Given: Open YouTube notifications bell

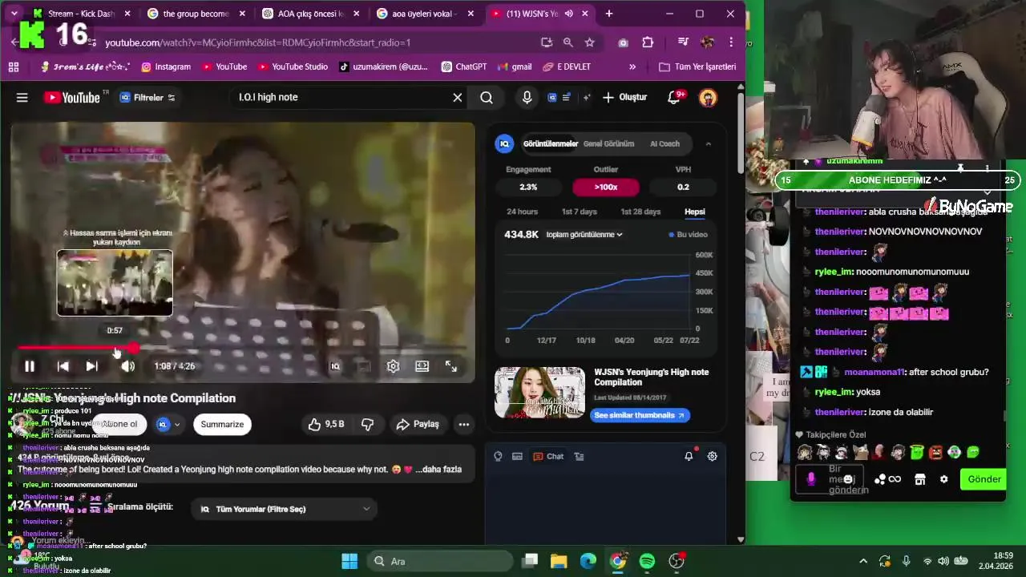Looking at the screenshot, I should click(x=674, y=98).
